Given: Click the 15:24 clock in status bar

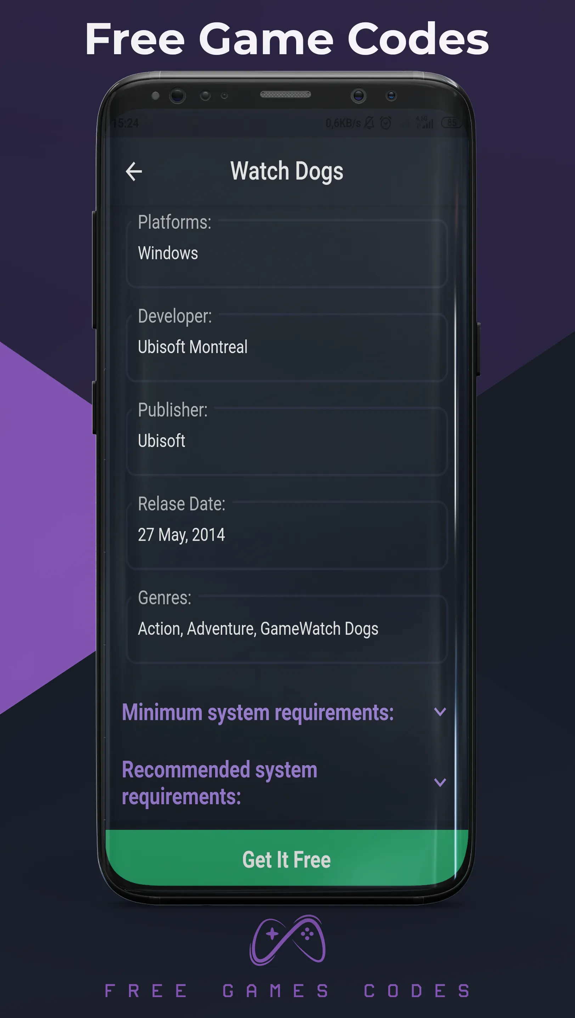Looking at the screenshot, I should click(x=126, y=123).
